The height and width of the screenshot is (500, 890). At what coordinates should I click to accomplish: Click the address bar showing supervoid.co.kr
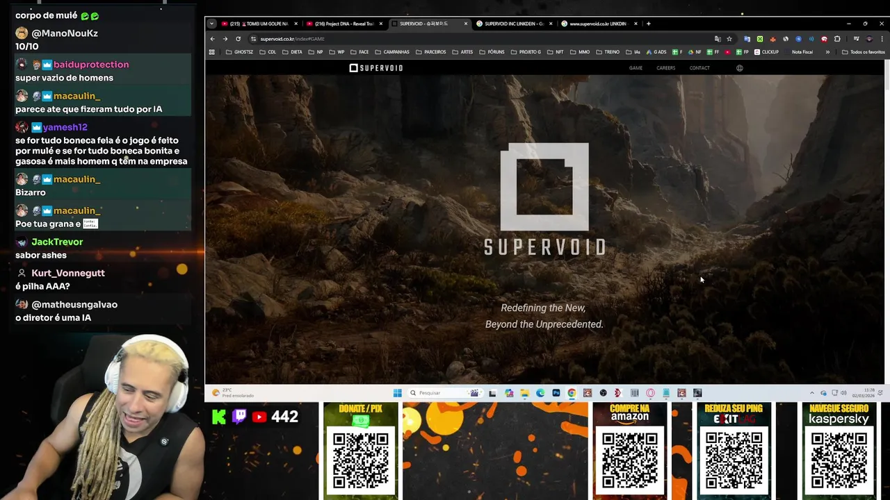(x=480, y=39)
